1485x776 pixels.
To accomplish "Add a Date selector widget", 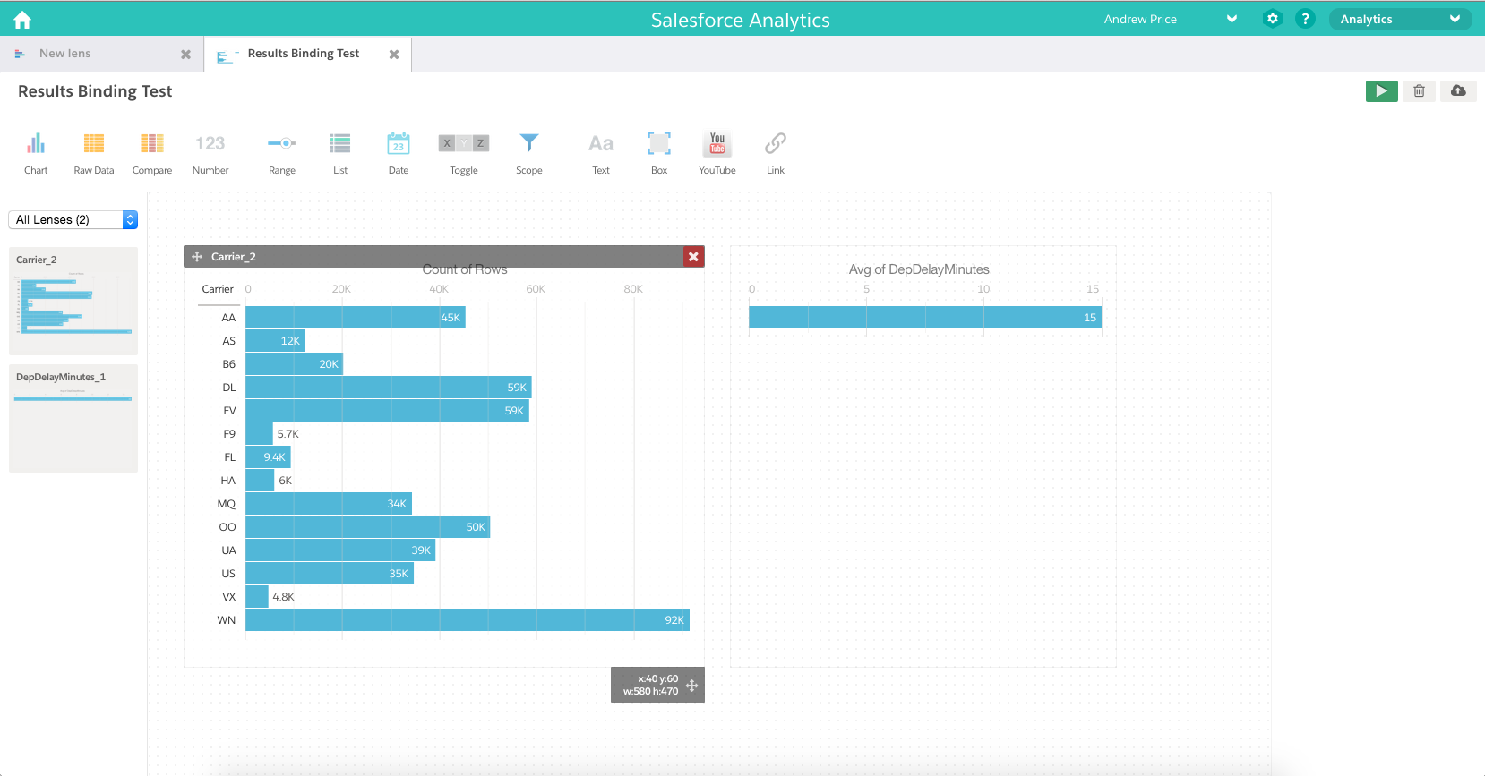I will pos(399,154).
